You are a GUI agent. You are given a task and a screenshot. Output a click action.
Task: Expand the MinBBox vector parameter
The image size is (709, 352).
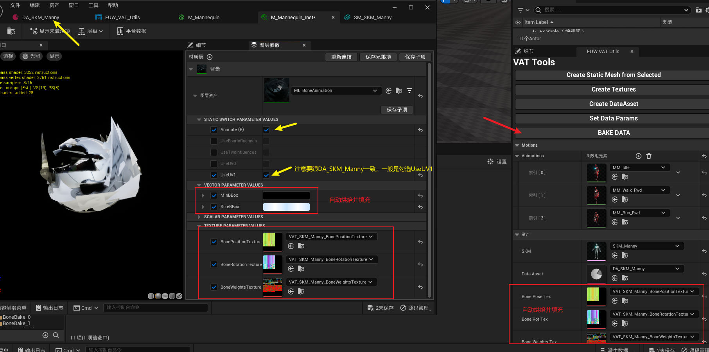pos(203,195)
